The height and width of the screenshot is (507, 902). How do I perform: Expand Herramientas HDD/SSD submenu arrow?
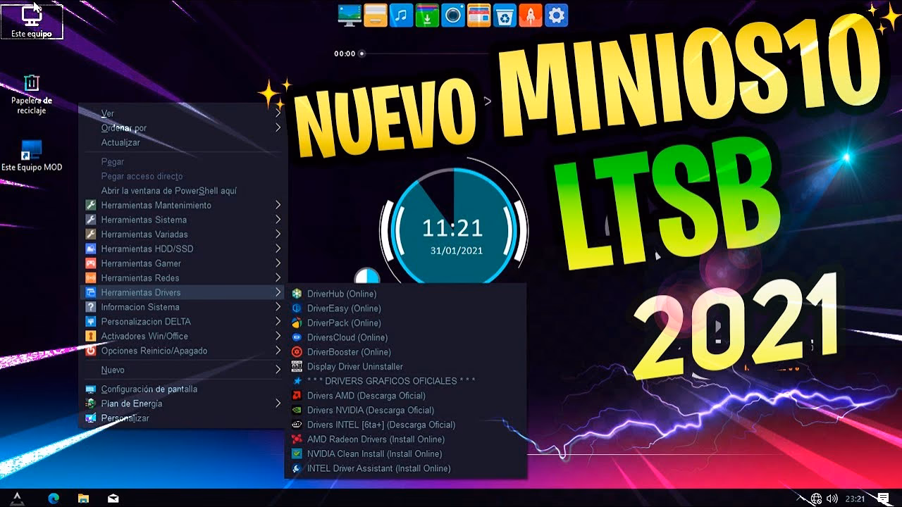pyautogui.click(x=278, y=249)
